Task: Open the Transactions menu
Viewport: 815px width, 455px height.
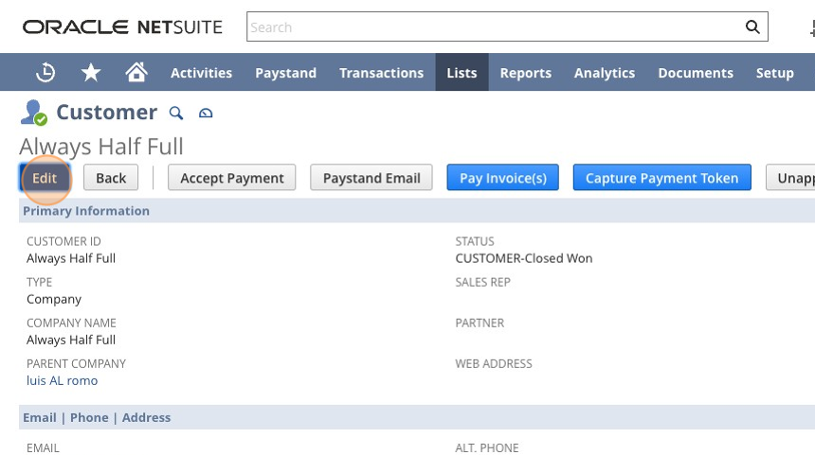Action: coord(382,73)
